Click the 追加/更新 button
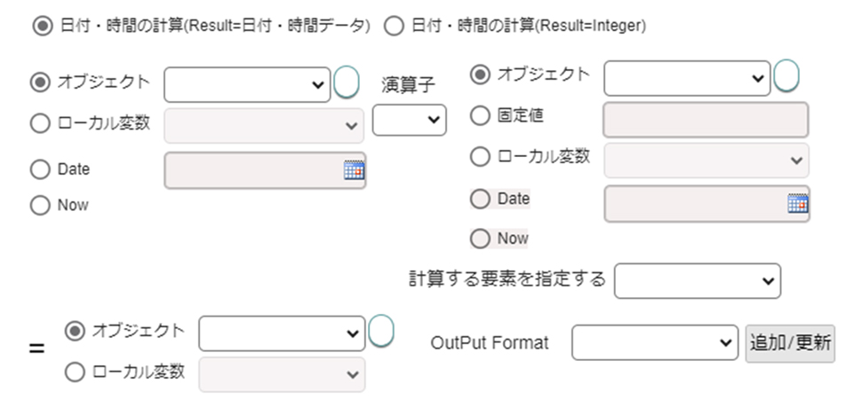The image size is (862, 415). coord(790,343)
